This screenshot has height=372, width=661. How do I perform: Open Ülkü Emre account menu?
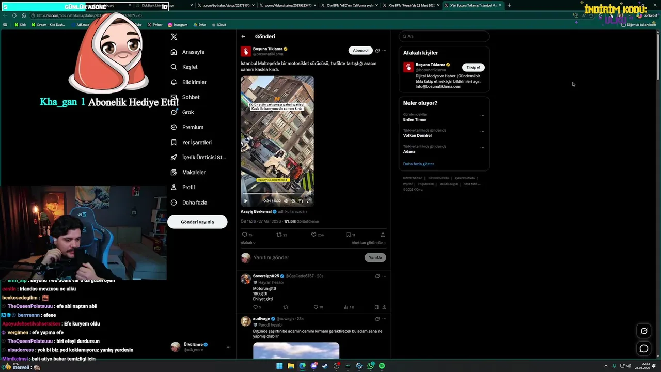[x=200, y=347]
